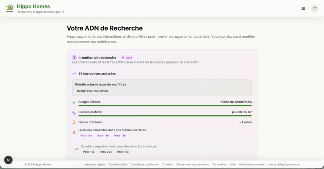Open the Aide footer link
Screen dimensions: 324x169
click(x=233, y=165)
